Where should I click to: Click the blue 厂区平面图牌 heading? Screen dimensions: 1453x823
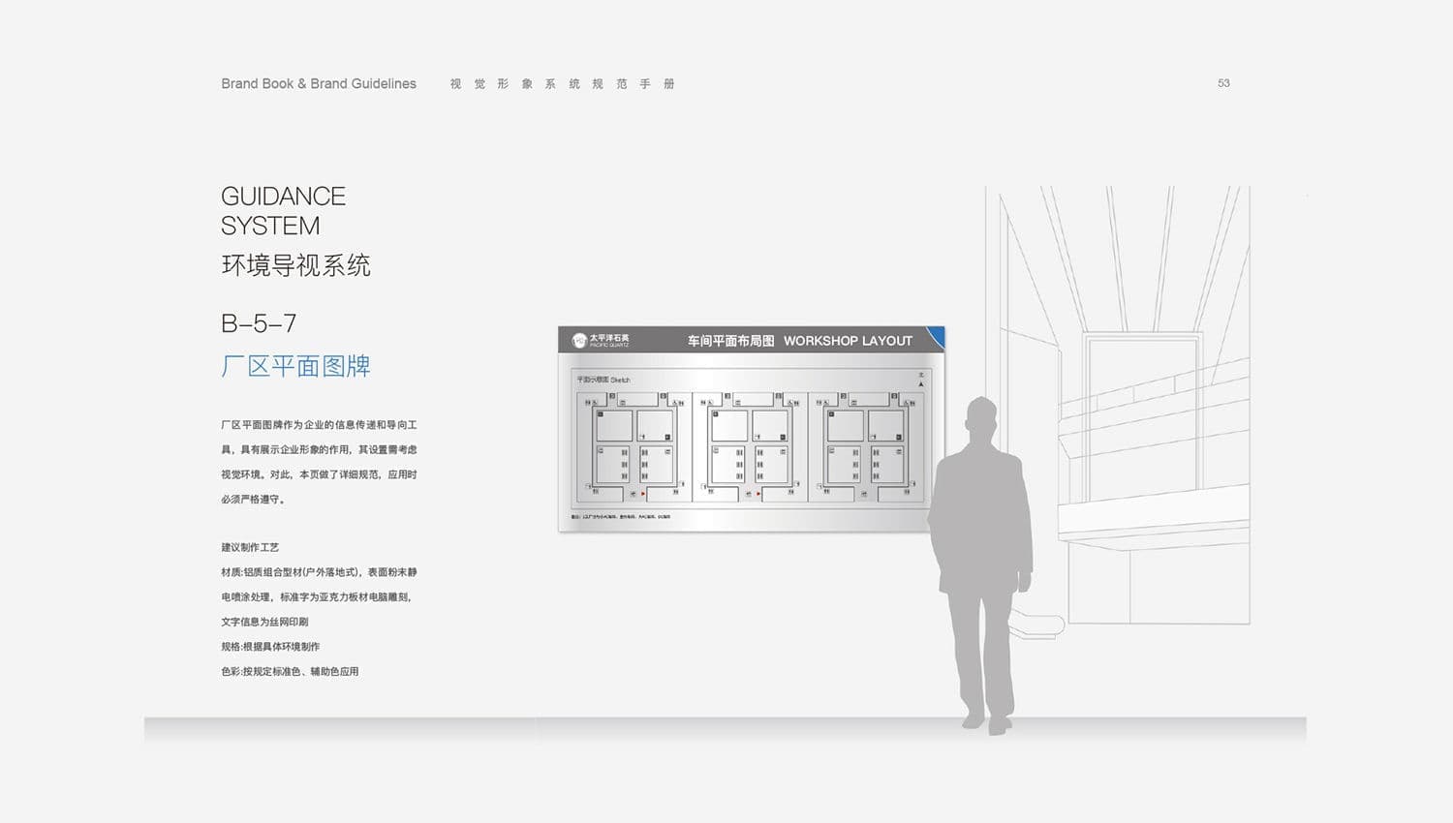coord(295,366)
